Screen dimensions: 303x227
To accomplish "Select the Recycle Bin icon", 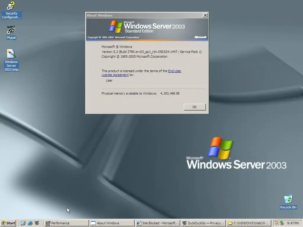I will 288,202.
